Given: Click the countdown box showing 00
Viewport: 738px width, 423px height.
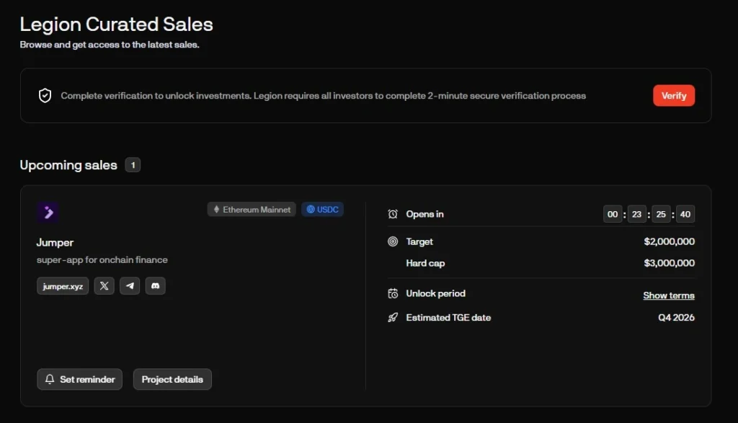Looking at the screenshot, I should click(x=613, y=214).
